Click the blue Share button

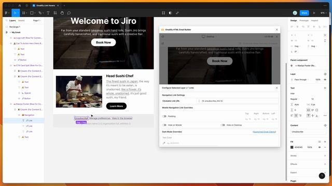pyautogui.click(x=305, y=13)
